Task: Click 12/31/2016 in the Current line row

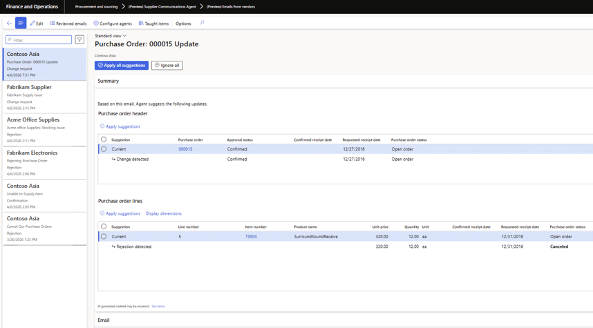Action: pos(512,237)
